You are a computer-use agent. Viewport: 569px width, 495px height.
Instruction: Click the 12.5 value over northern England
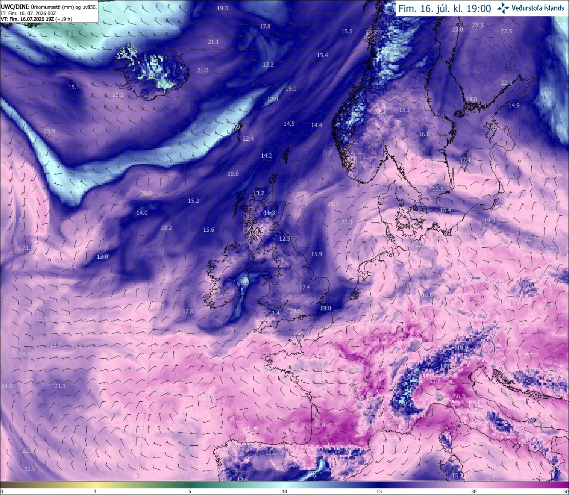(x=284, y=238)
